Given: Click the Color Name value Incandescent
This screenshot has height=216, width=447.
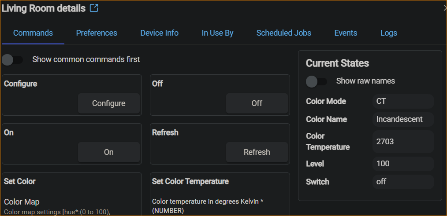Looking at the screenshot, I should pos(403,119).
